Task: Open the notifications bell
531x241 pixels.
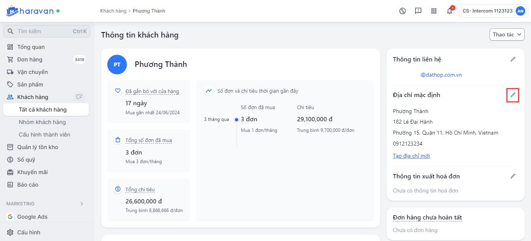Action: (x=450, y=11)
